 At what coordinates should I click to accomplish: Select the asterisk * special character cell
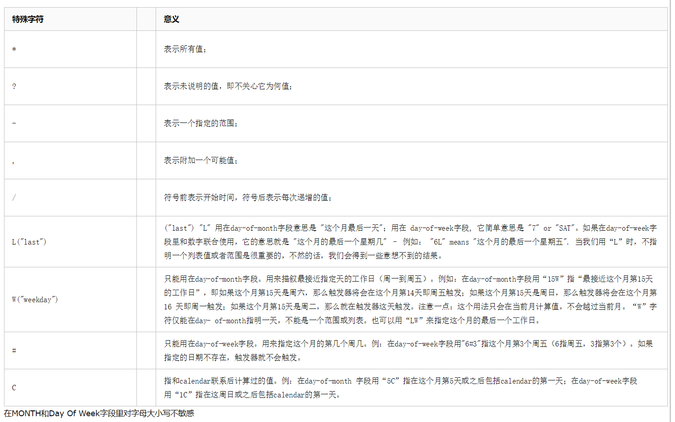point(70,49)
